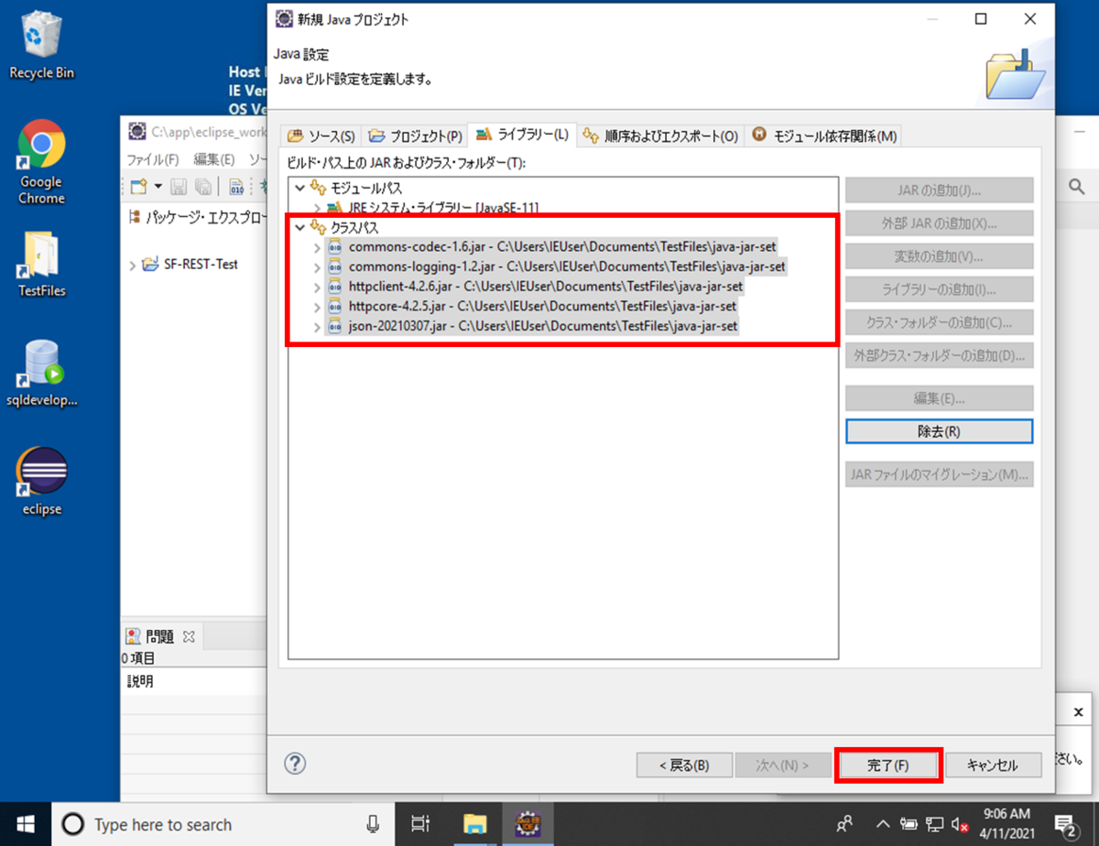Select the httpcore-4.2.5.jar row text
The image size is (1099, 846).
click(542, 307)
